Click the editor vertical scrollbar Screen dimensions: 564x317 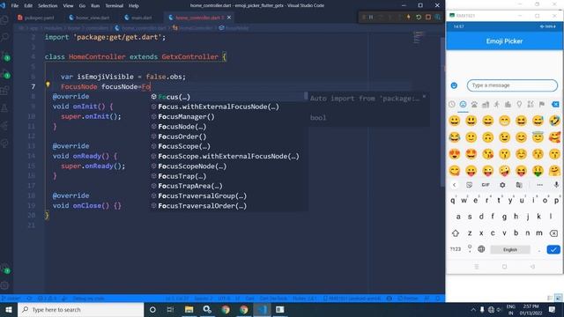442,112
